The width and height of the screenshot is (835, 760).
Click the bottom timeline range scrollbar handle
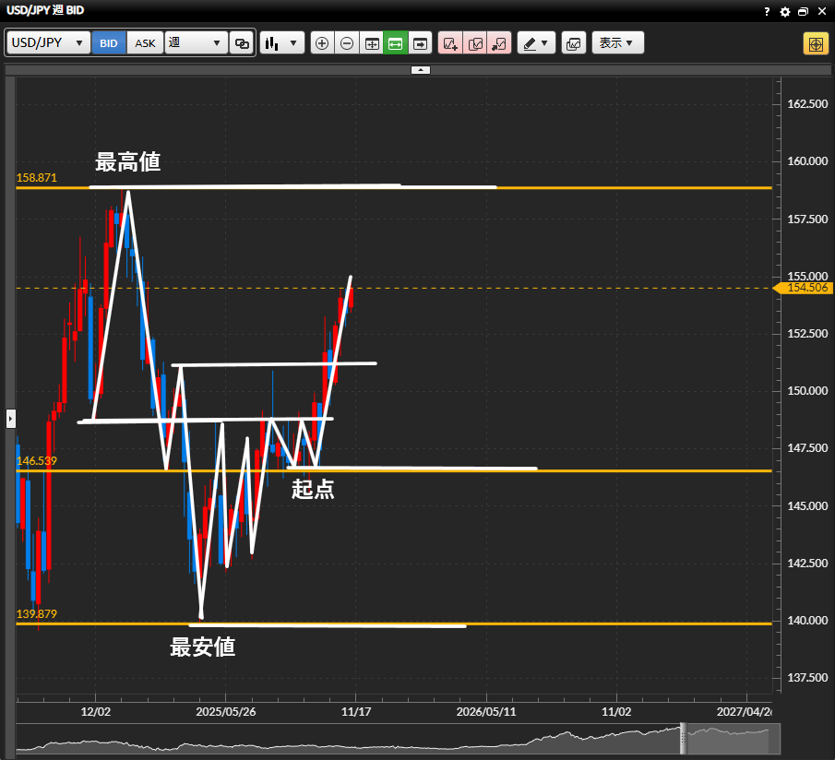[684, 739]
